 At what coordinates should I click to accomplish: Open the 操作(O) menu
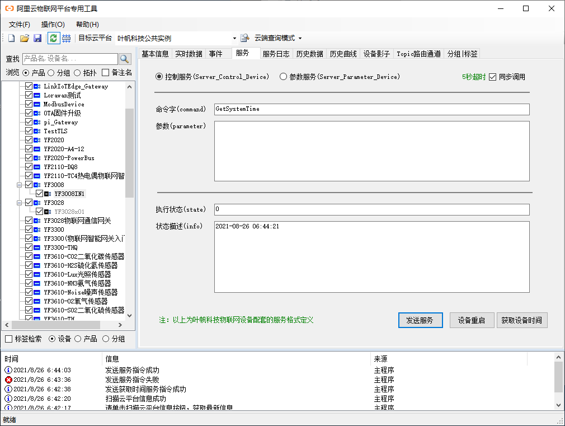[x=53, y=25]
